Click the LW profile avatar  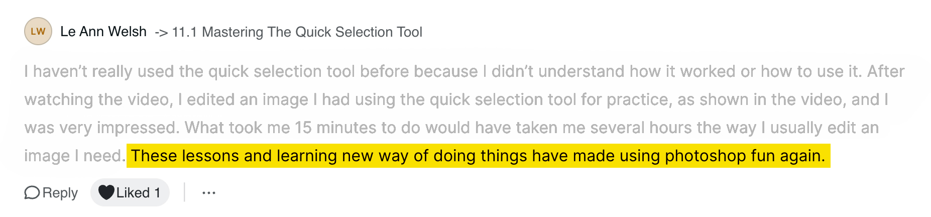(x=38, y=31)
